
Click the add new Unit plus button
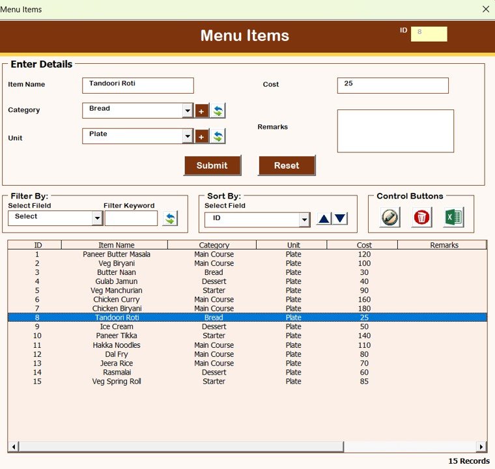[201, 136]
